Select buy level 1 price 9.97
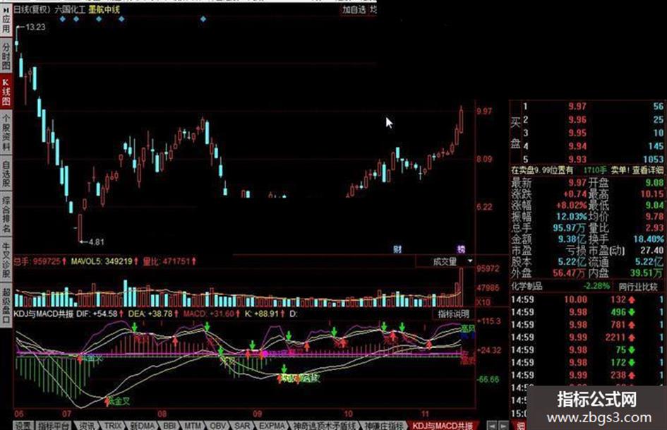 point(577,107)
